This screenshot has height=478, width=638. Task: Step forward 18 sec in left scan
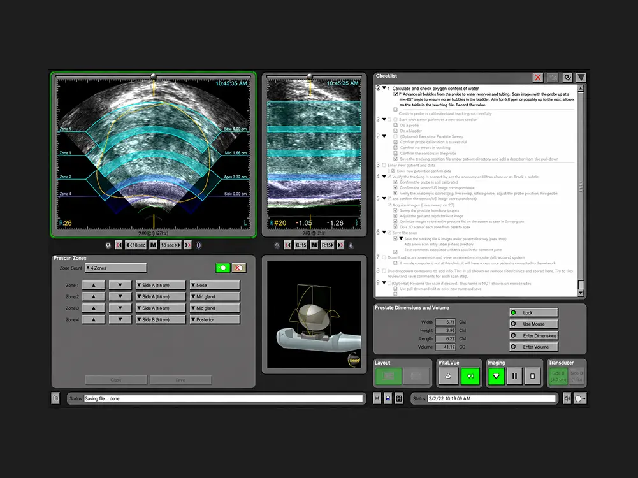[170, 245]
